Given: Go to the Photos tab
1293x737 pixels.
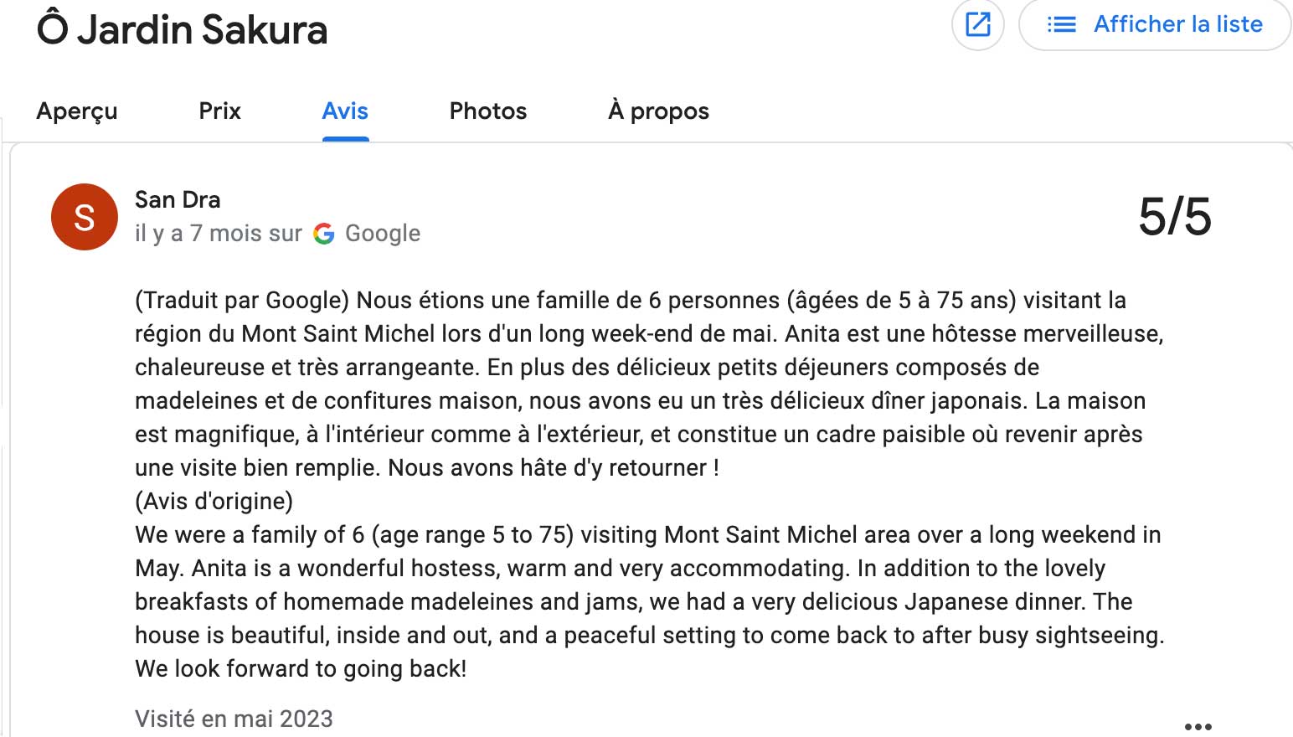Looking at the screenshot, I should coord(488,111).
